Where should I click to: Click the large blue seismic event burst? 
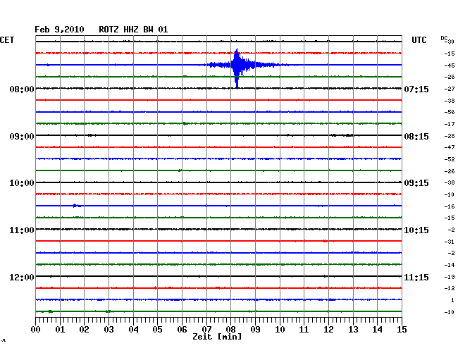click(x=237, y=66)
